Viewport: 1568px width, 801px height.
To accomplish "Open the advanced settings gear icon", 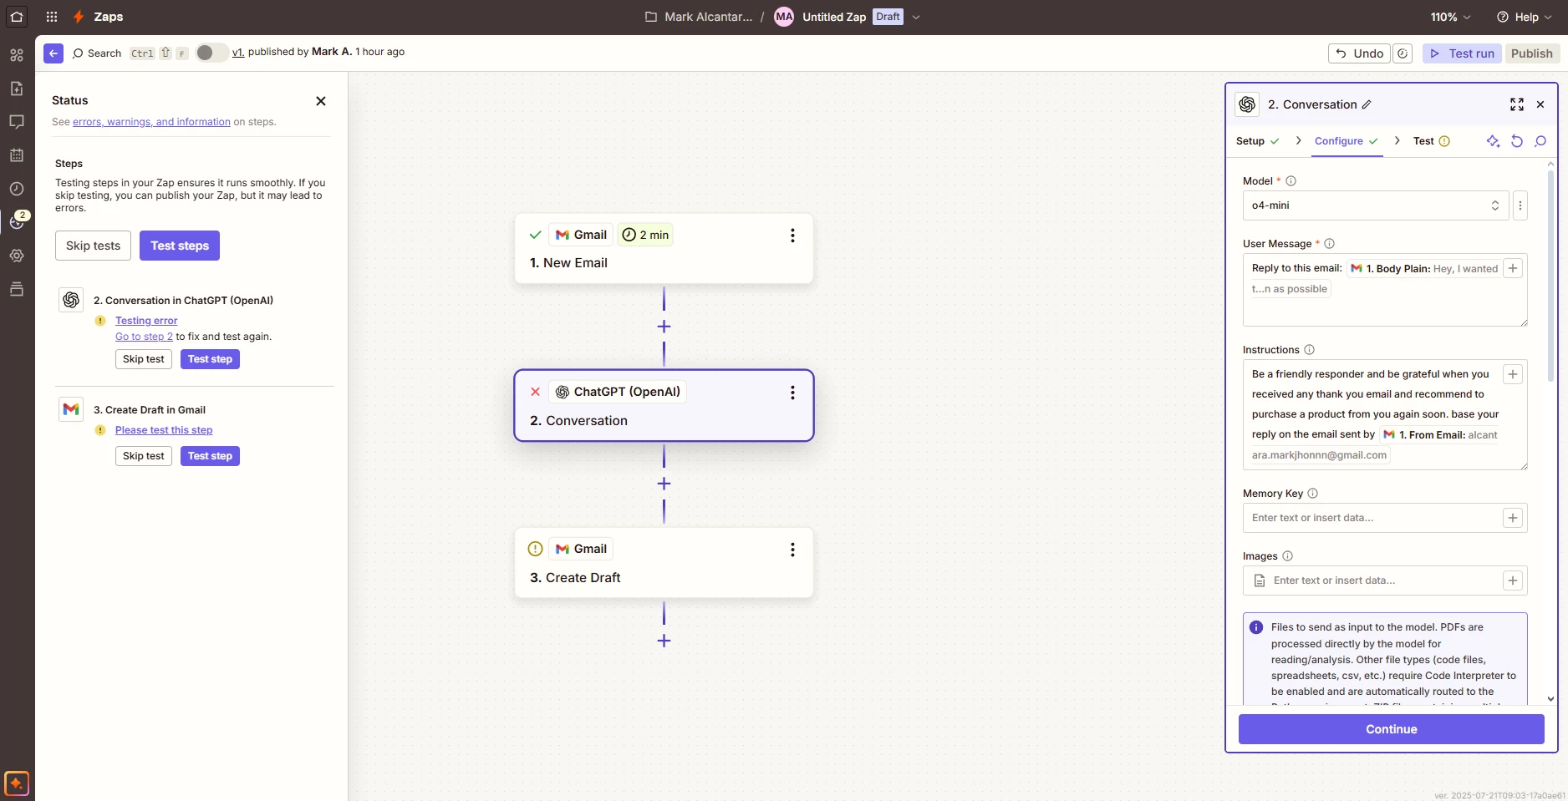I will point(17,256).
